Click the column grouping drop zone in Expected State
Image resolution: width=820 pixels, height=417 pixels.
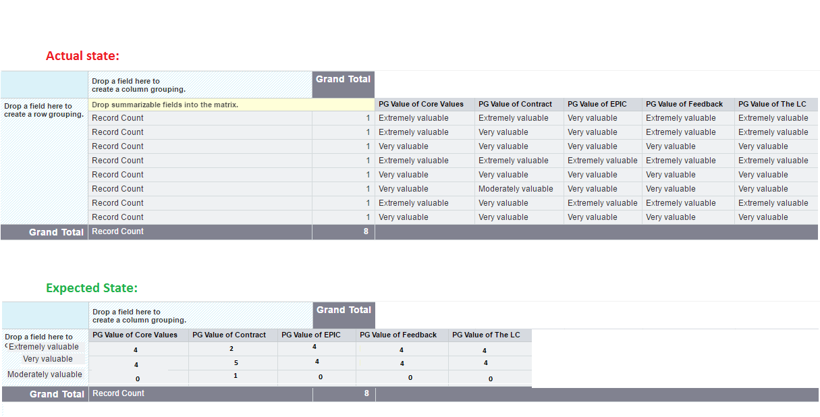click(201, 316)
